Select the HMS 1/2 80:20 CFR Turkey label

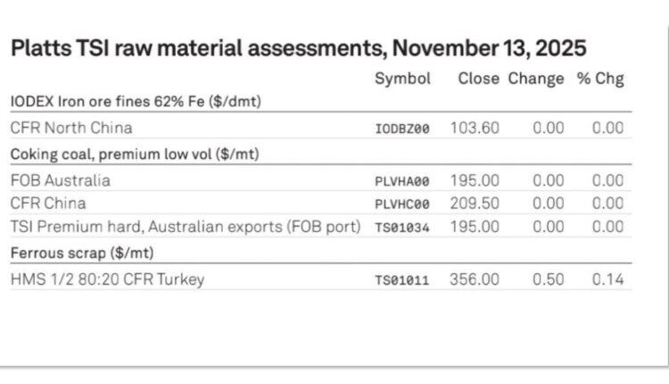click(107, 280)
